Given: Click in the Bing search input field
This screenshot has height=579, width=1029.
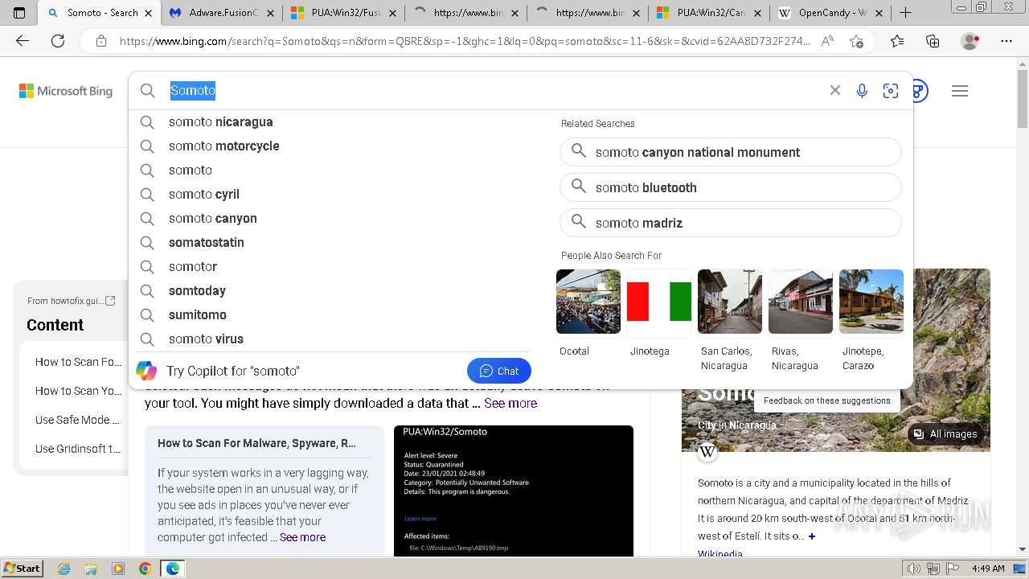Looking at the screenshot, I should click(x=494, y=91).
